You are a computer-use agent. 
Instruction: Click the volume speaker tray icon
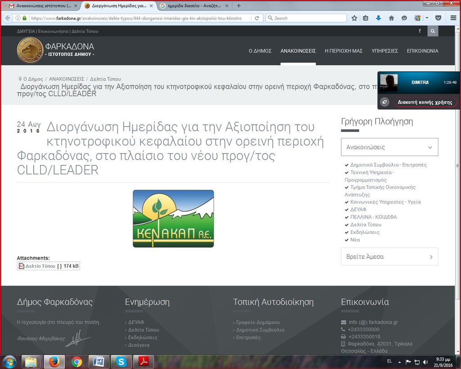pos(425,362)
